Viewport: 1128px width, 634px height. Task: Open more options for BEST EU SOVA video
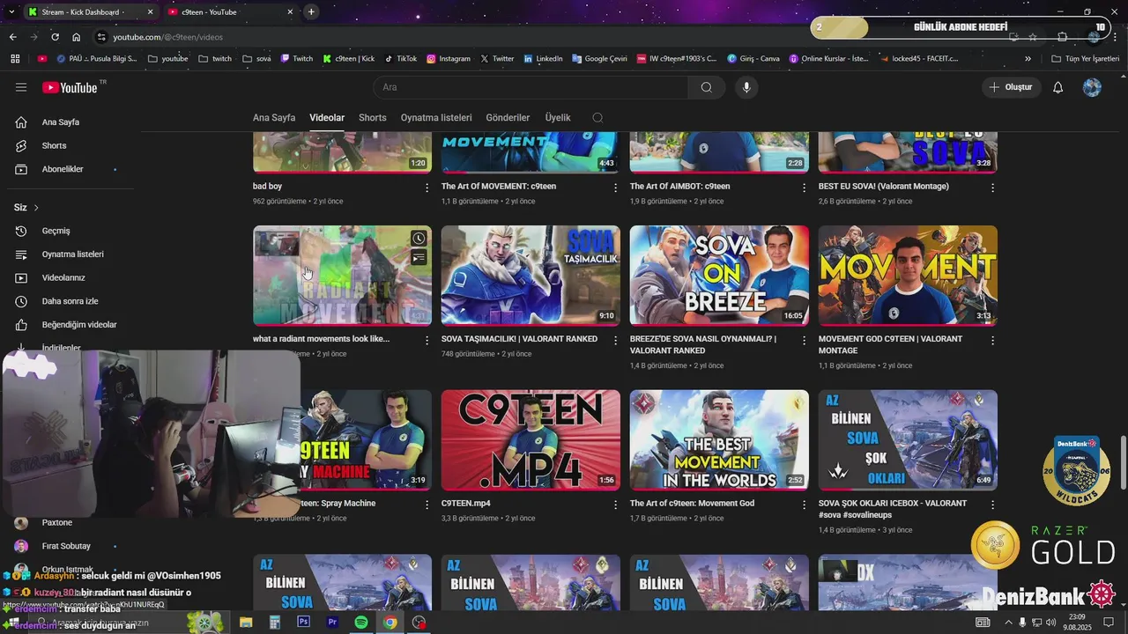992,188
